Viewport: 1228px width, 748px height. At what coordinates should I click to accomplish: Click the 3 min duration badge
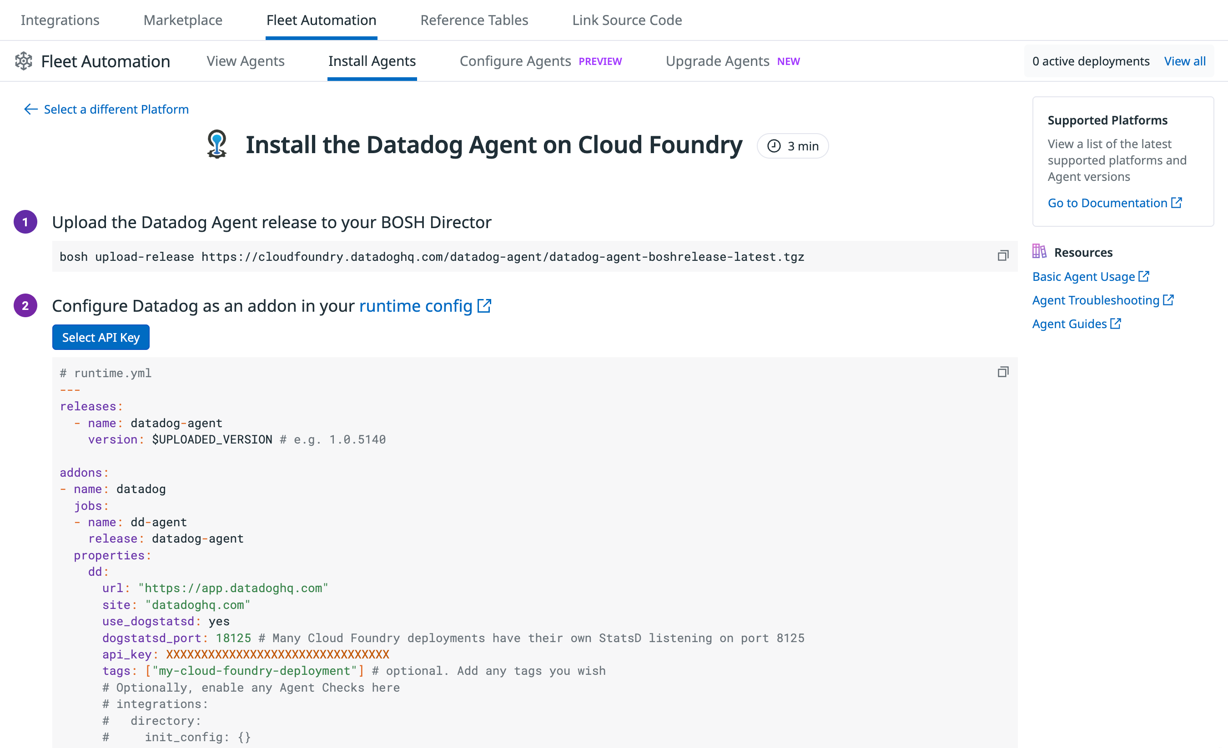point(792,146)
